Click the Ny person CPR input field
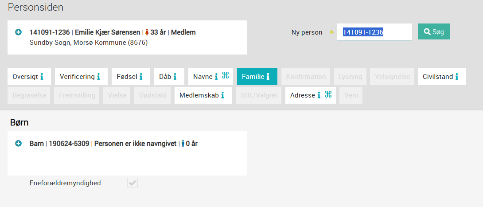 tap(374, 32)
